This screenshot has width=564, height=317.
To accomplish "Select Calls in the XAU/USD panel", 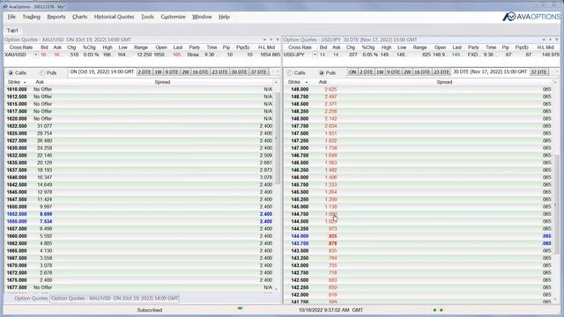I will tap(11, 73).
